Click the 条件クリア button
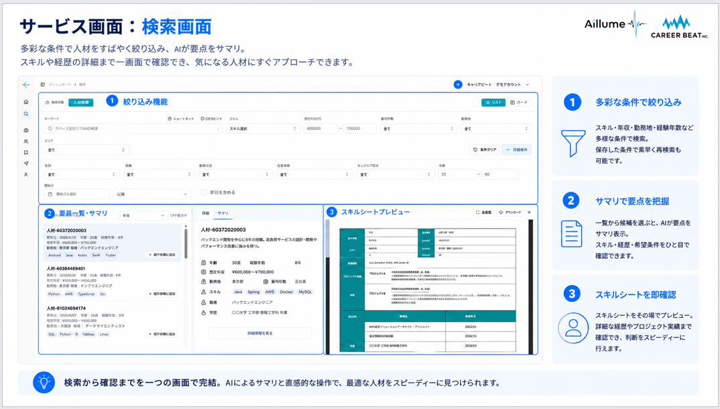This screenshot has height=409, width=720. pos(485,150)
